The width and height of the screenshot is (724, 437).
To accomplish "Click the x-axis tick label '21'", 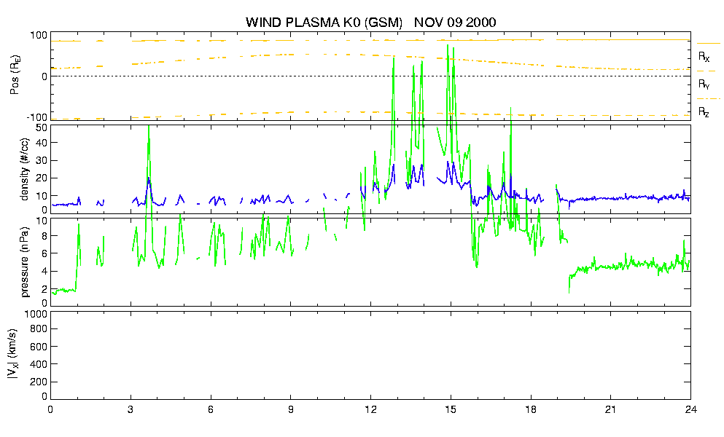I will (x=610, y=409).
